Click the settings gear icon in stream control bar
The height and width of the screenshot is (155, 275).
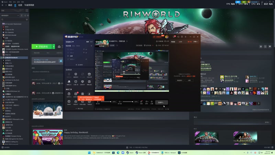tap(152, 102)
